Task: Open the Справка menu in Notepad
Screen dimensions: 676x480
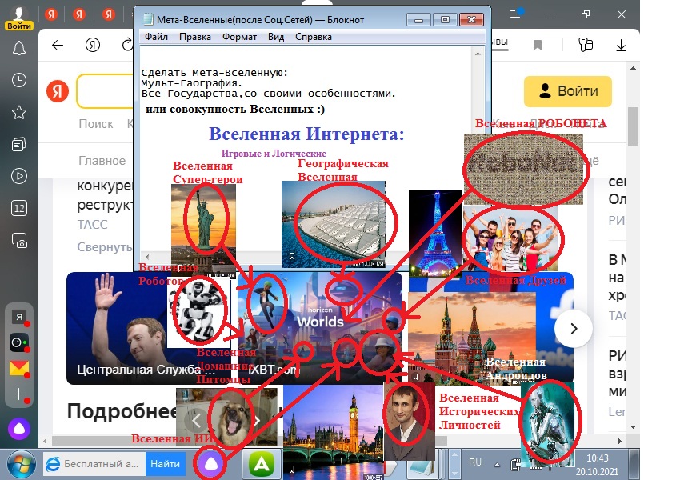Action: click(314, 37)
